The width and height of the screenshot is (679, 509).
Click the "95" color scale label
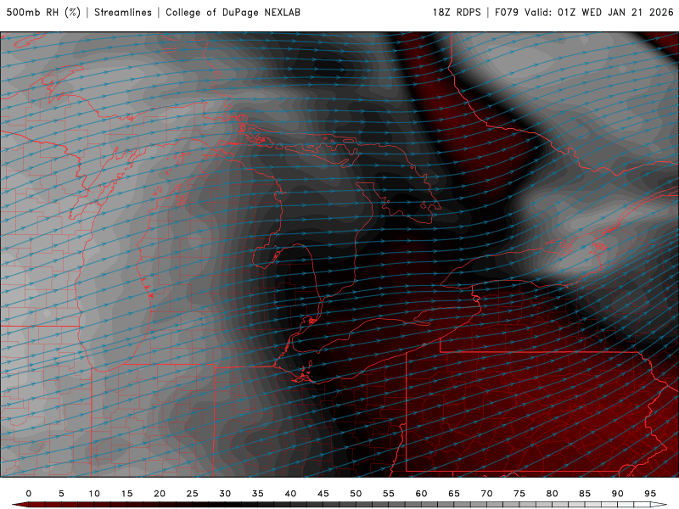click(x=650, y=494)
